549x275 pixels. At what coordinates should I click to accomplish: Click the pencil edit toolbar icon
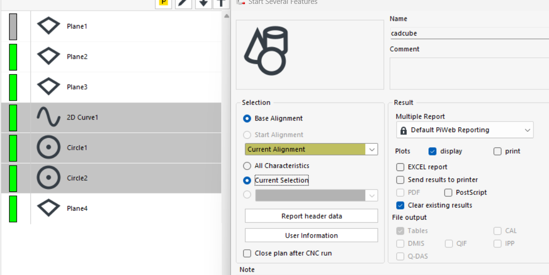coord(183,3)
